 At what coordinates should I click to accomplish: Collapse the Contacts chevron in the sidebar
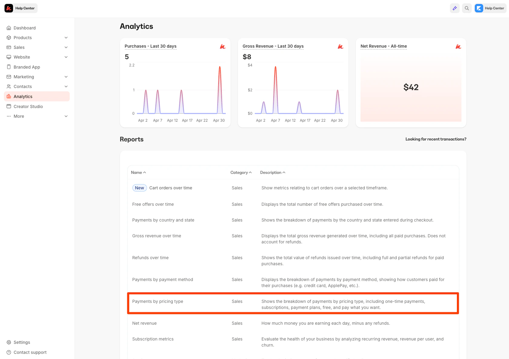(x=66, y=86)
